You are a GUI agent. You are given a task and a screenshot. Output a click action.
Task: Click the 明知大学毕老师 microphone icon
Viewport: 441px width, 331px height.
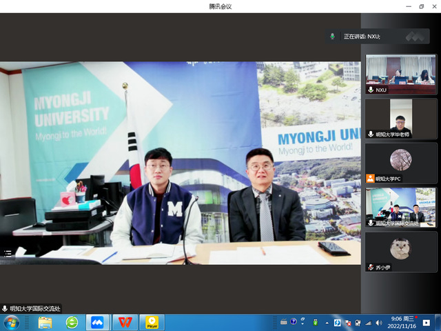point(371,134)
